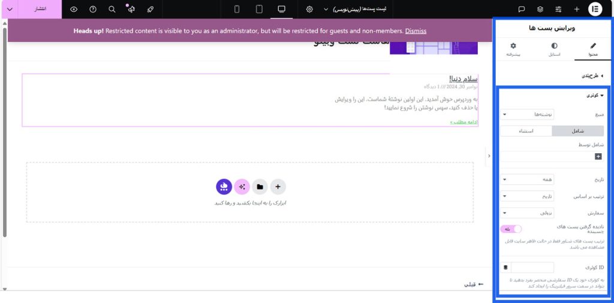Collapse panel using side arrow handle
The width and height of the screenshot is (614, 303).
489,156
